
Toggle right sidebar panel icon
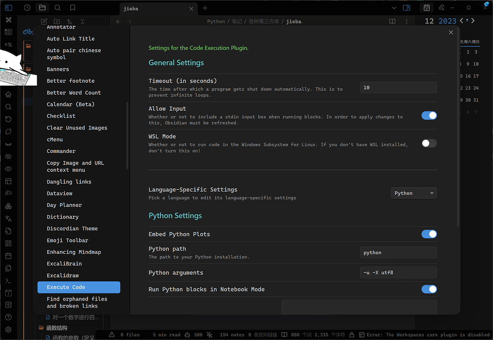point(406,8)
